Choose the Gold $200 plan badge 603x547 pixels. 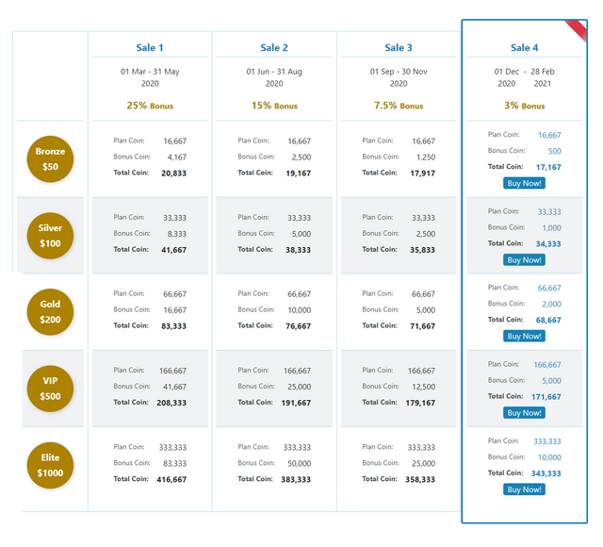(x=50, y=312)
